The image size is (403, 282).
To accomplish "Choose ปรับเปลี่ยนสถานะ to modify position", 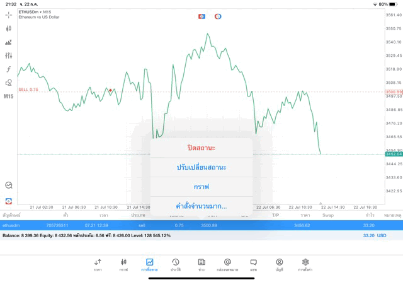I will (201, 167).
